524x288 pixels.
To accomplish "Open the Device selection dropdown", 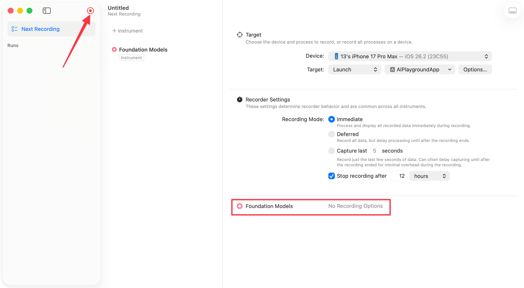I will [410, 57].
